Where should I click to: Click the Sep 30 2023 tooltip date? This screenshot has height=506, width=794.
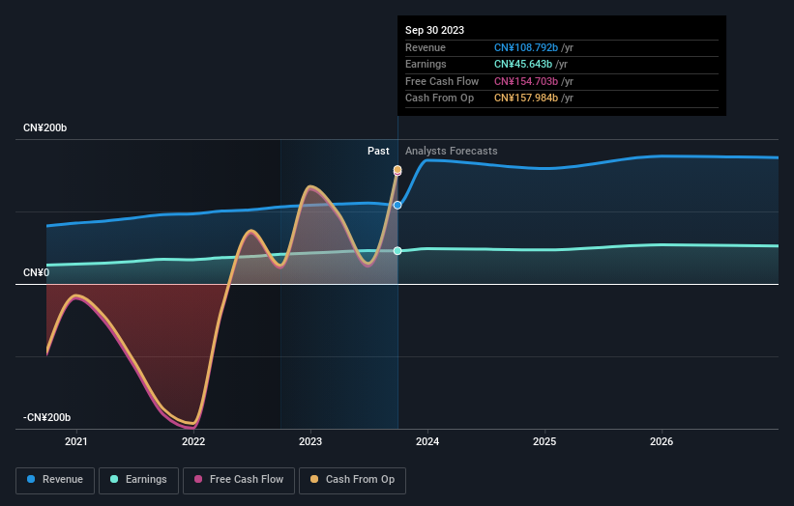[x=434, y=30]
